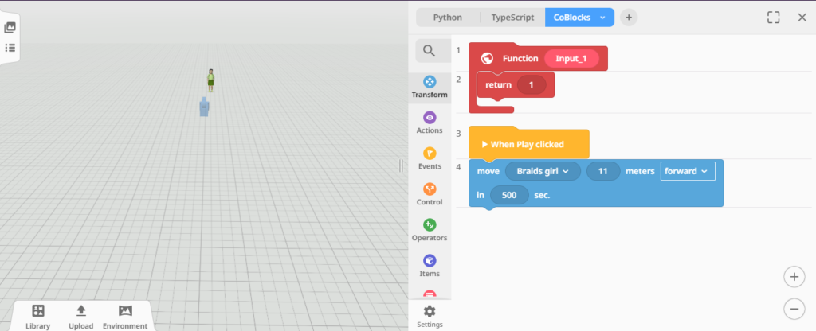Edit the 11 meters value field
816x331 pixels.
603,171
